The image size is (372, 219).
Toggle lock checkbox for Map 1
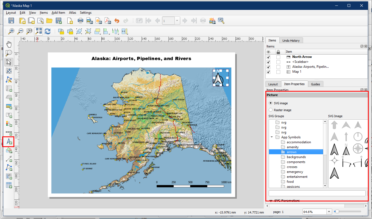click(x=278, y=72)
